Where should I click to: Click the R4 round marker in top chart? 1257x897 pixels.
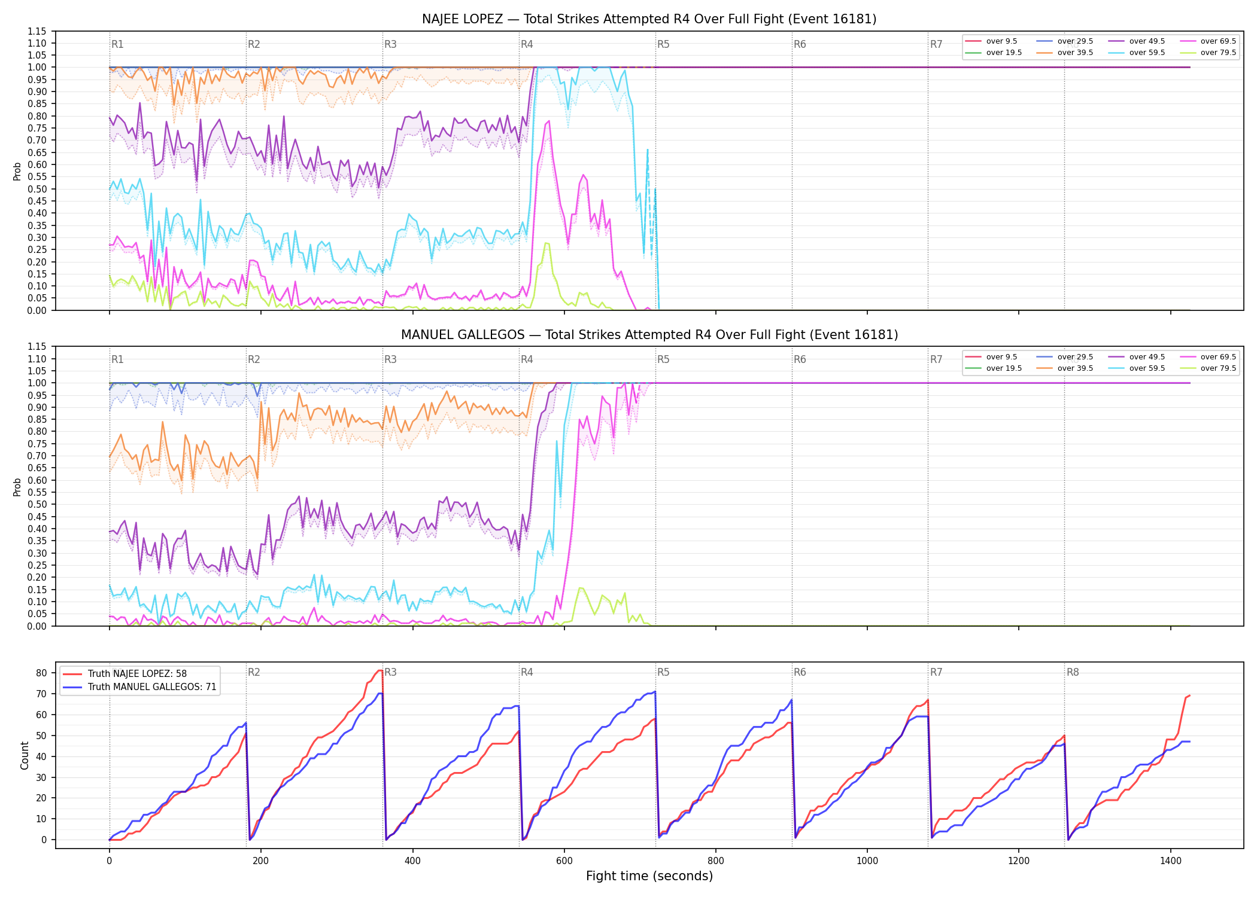527,44
